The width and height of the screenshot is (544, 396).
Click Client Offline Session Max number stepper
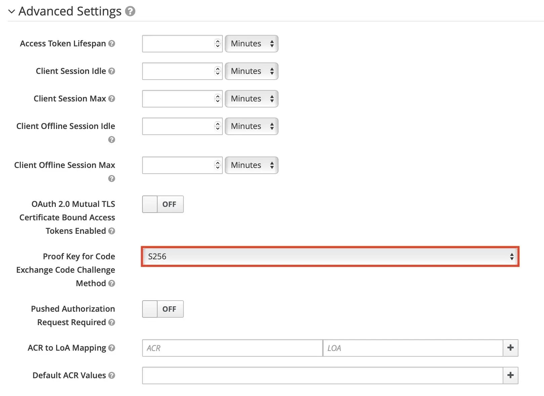pos(218,165)
